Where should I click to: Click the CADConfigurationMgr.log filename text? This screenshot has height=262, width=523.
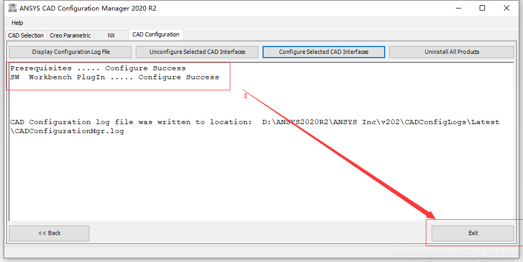(x=67, y=131)
